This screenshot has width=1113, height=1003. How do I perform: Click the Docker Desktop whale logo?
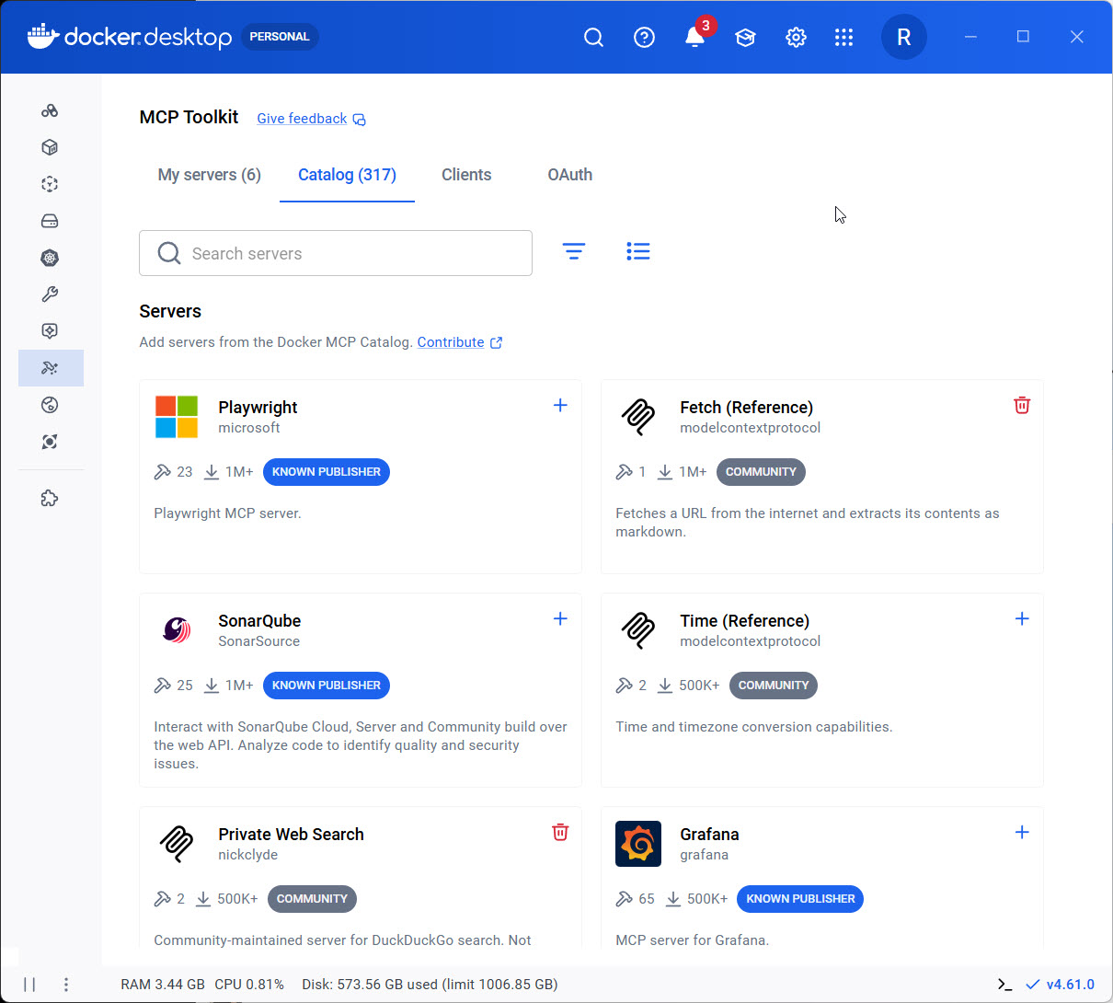43,36
